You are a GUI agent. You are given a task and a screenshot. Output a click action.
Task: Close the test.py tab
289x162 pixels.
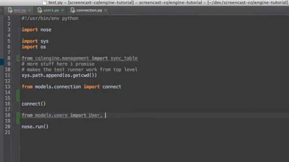point(29,10)
